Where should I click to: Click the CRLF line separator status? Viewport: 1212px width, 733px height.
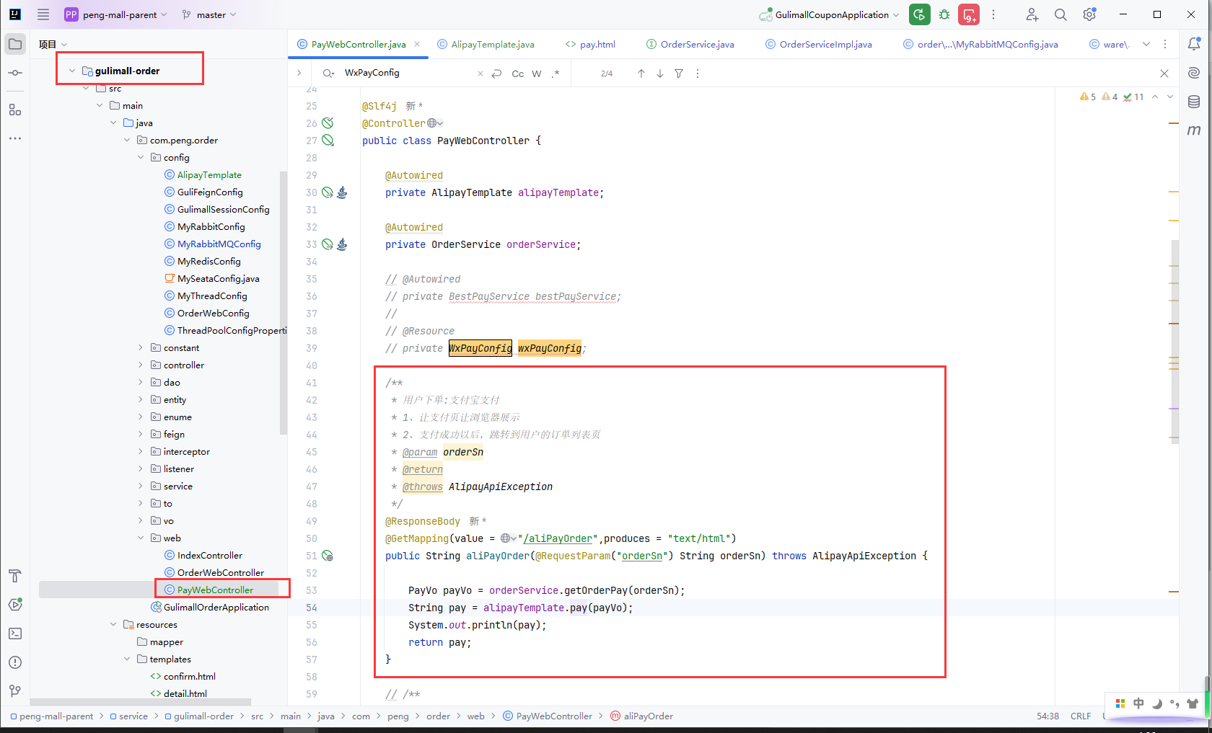1081,716
